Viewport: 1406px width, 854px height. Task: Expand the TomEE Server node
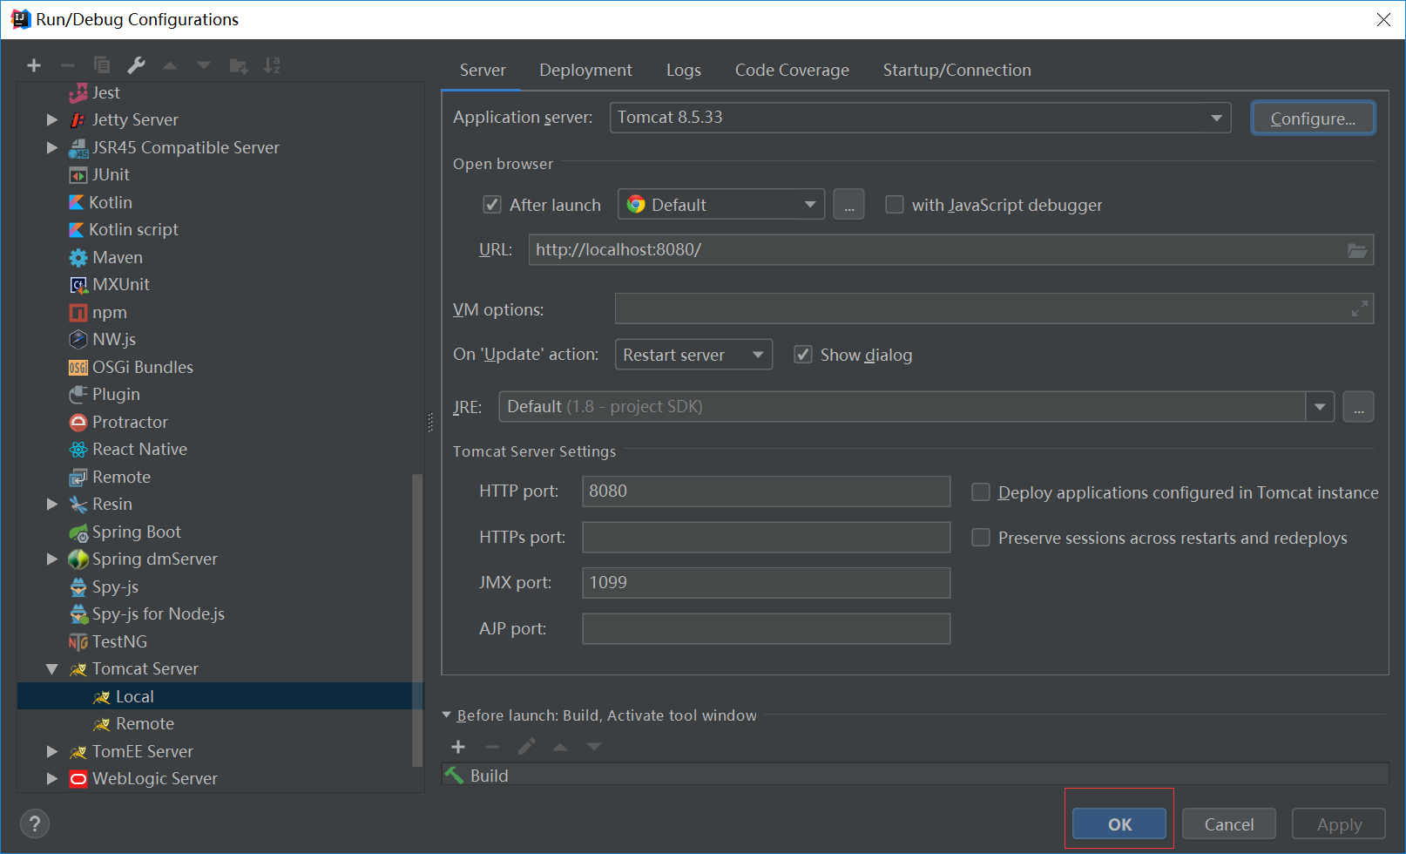pos(52,751)
